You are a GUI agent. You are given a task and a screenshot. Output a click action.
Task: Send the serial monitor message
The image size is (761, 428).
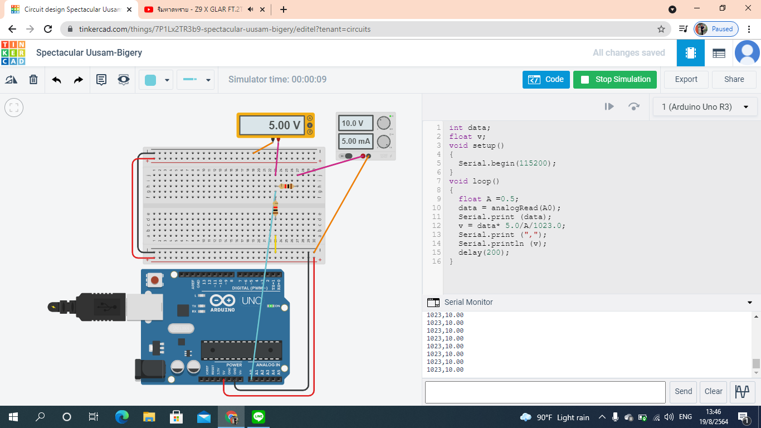point(683,392)
